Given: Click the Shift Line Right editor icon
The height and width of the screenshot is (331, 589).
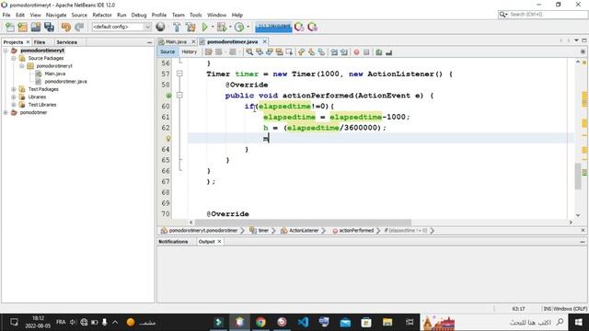Looking at the screenshot, I should pos(343,52).
